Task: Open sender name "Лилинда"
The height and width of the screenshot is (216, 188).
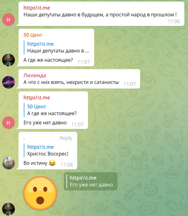Action: pos(35,76)
